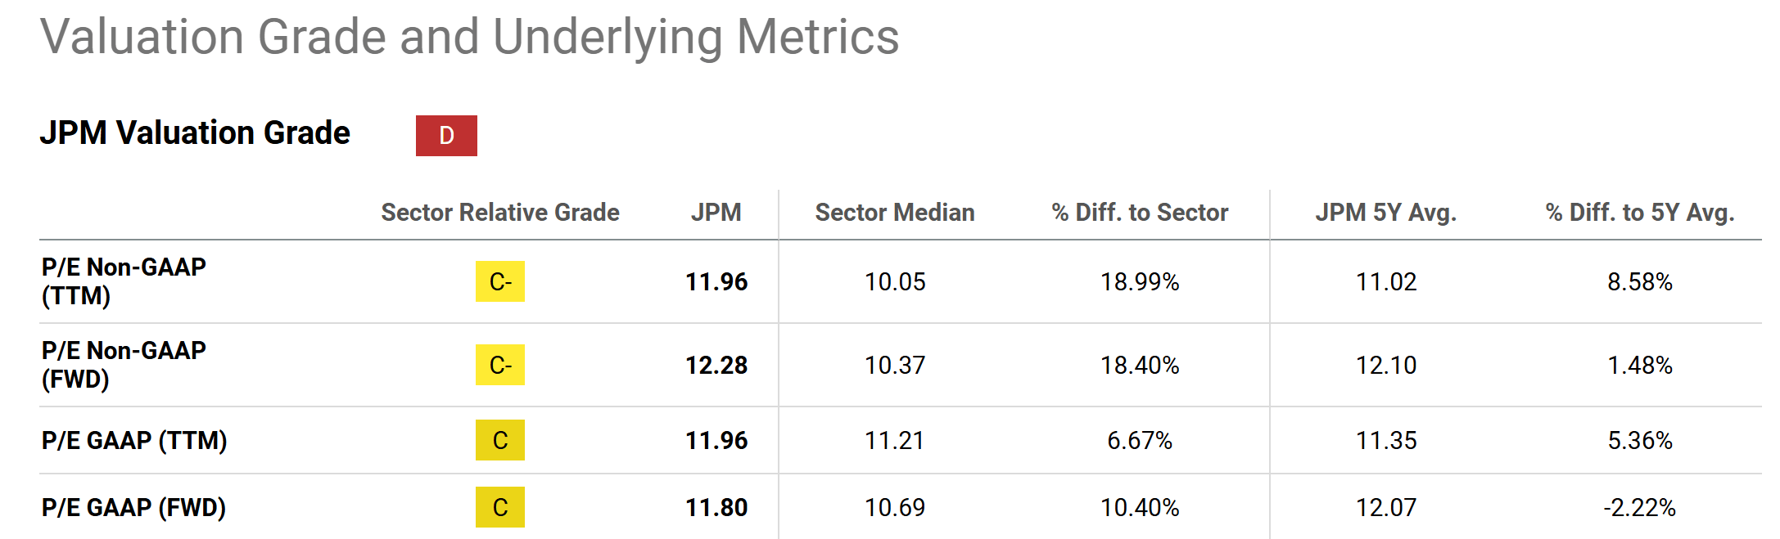1780x539 pixels.
Task: Click the Valuation Grade and Underlying Metrics title
Action: [469, 37]
